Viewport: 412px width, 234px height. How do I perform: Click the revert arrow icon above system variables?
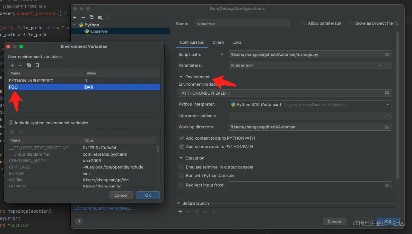click(21, 132)
